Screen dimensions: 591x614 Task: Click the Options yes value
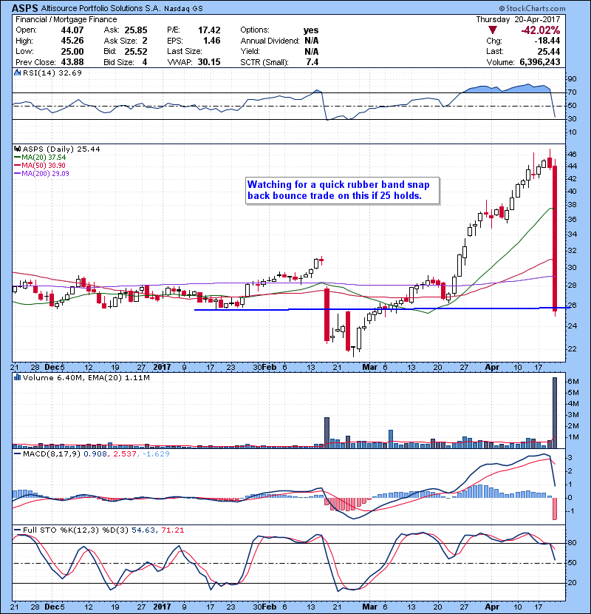coord(310,30)
